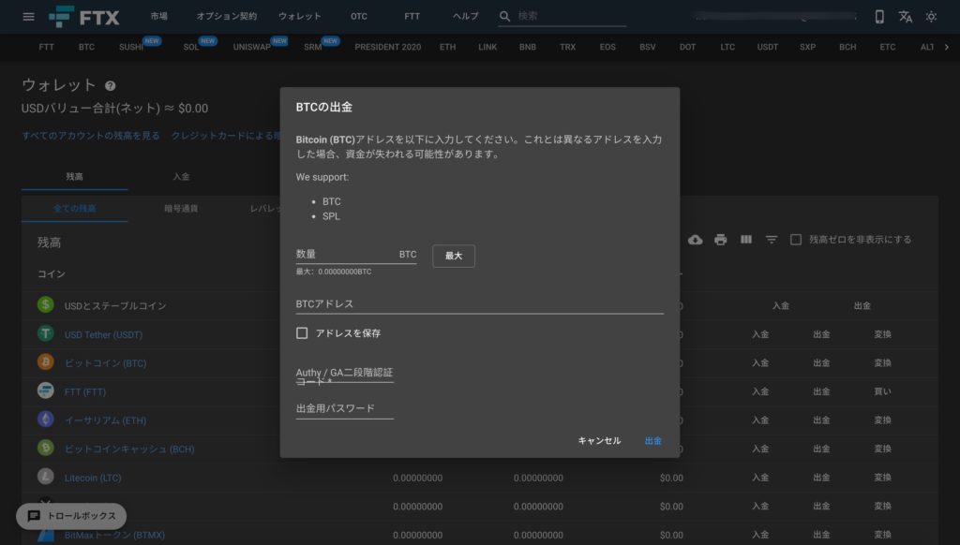Click the FTX logo
This screenshot has width=960, height=545.
point(83,17)
